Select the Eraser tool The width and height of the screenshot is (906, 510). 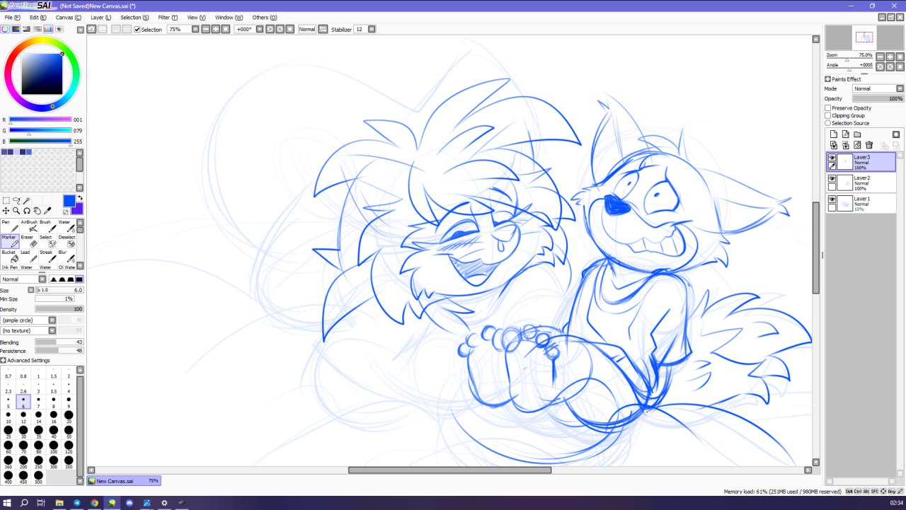click(30, 242)
